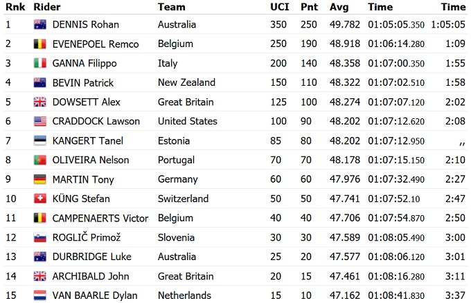Click the Australian flag beside DENNIS Rohan

40,24
